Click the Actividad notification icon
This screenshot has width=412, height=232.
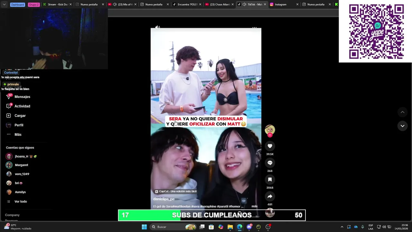pyautogui.click(x=9, y=106)
